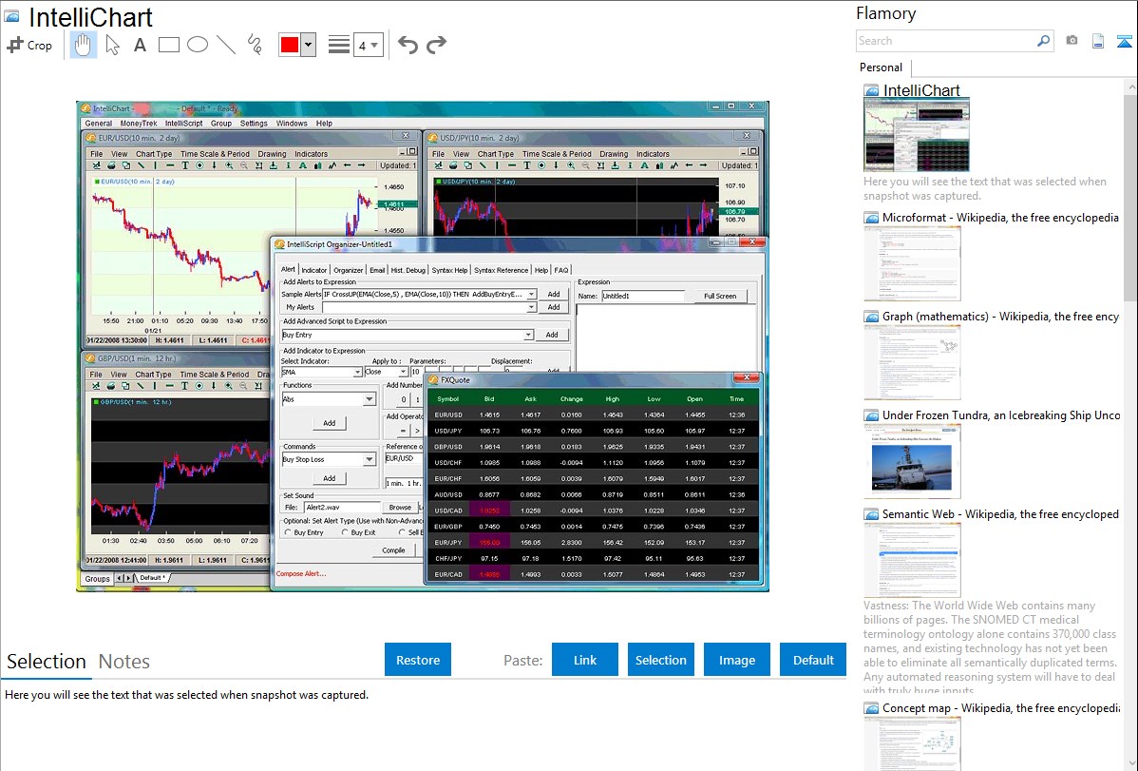Screen dimensions: 1138x771
Task: Undo the last annotation
Action: [408, 45]
